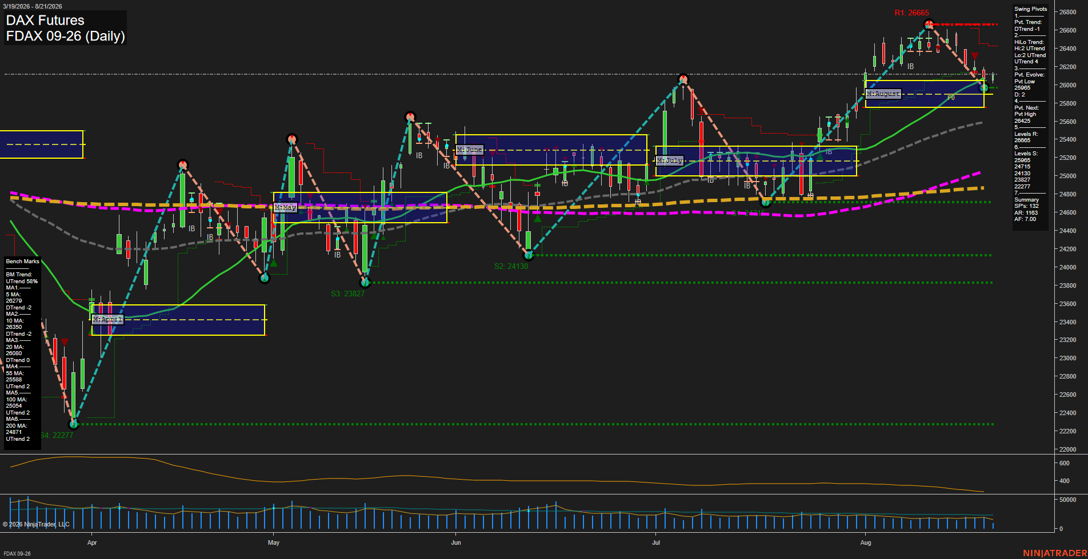Click the 2026 NinjaTrader, LLC copyright text
Screen dimensions: 1088x559
coord(35,524)
